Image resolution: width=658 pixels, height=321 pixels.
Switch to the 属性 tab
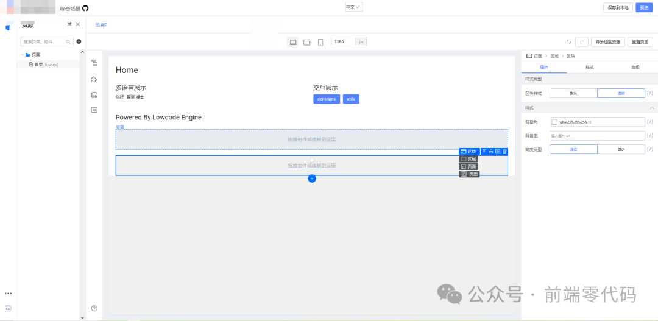544,67
